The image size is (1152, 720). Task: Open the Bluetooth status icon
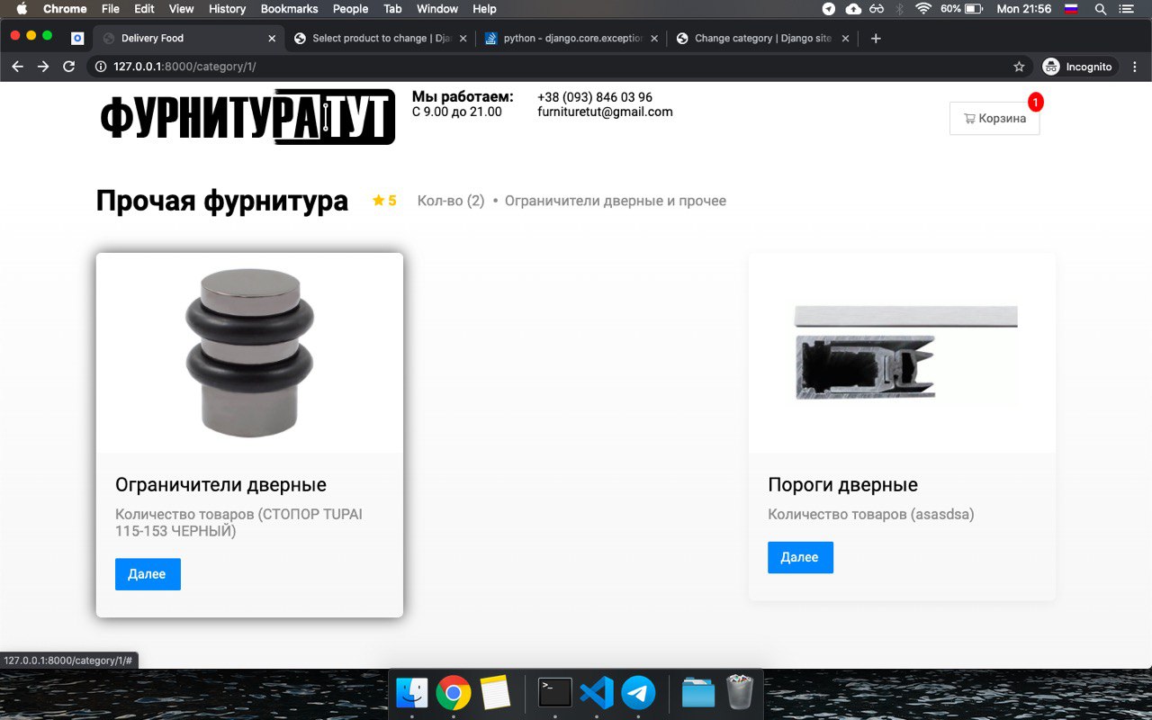900,9
